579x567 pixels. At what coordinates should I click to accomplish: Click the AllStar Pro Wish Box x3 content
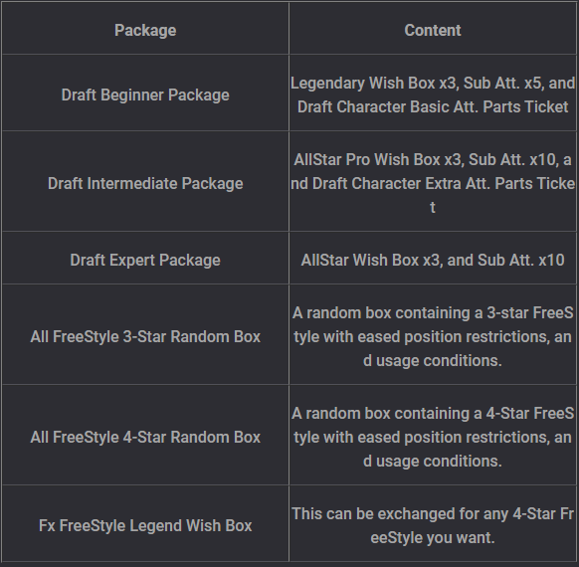tap(433, 183)
